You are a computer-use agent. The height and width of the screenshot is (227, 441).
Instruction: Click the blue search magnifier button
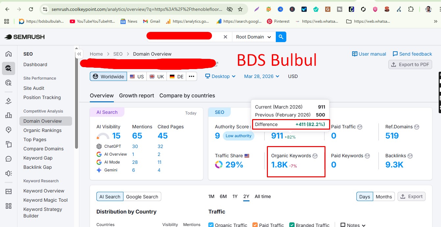(x=281, y=37)
